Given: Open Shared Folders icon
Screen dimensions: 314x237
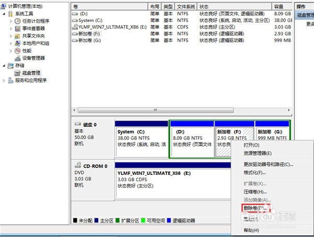Looking at the screenshot, I should click(x=18, y=36).
